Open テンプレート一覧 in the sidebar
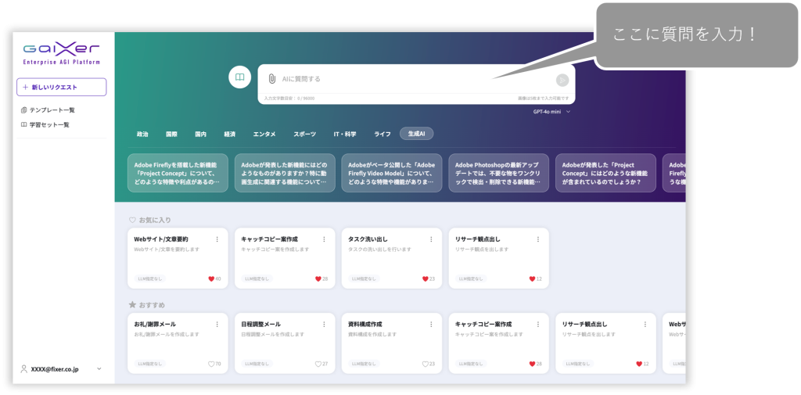801x395 pixels. [52, 110]
